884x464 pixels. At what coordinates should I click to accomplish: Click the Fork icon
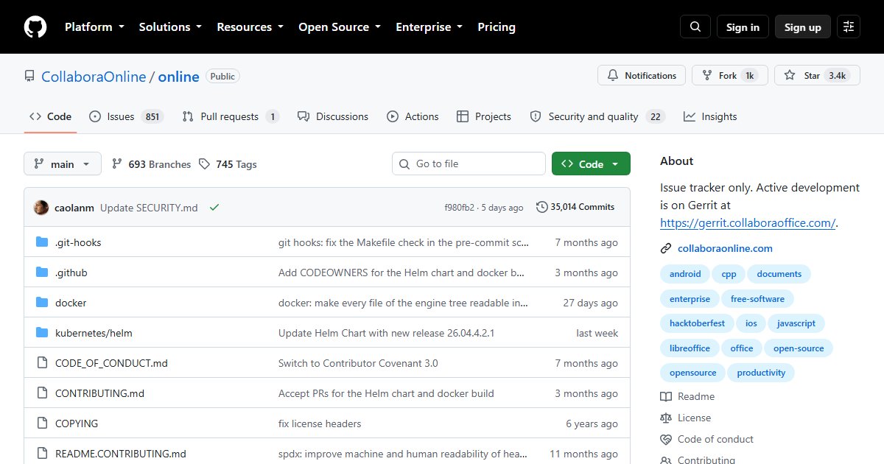707,75
